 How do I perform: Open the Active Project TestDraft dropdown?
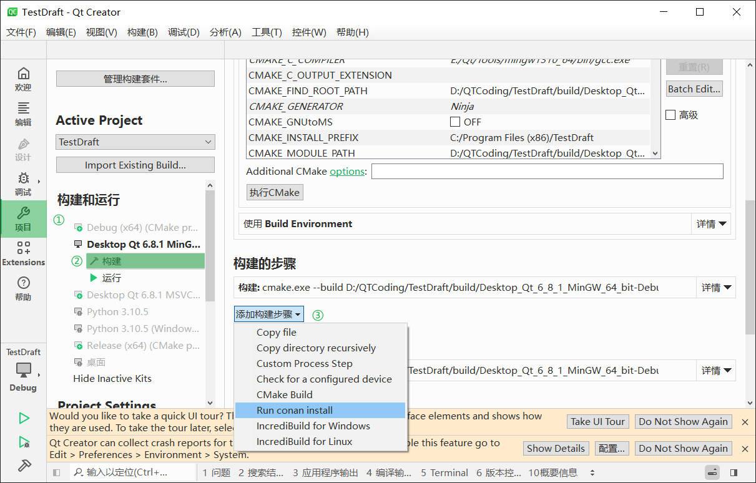coord(135,142)
